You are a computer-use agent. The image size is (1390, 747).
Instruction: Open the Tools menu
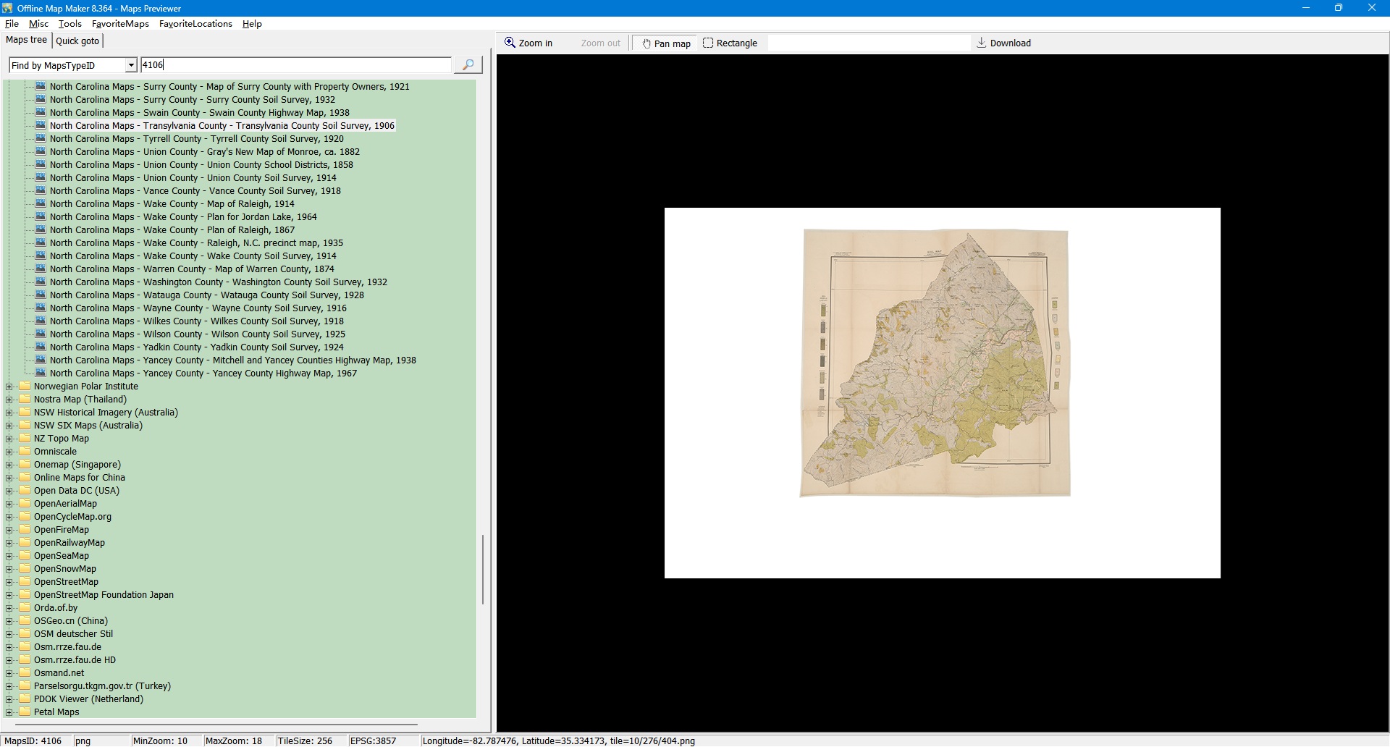click(69, 24)
